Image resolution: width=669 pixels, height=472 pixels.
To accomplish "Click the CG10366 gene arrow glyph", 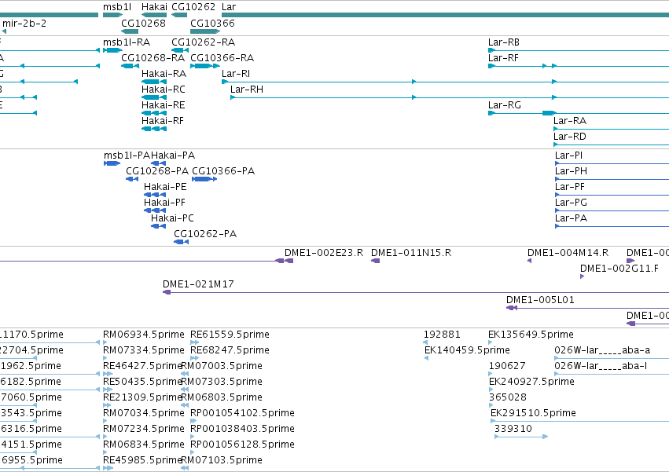I will click(205, 31).
